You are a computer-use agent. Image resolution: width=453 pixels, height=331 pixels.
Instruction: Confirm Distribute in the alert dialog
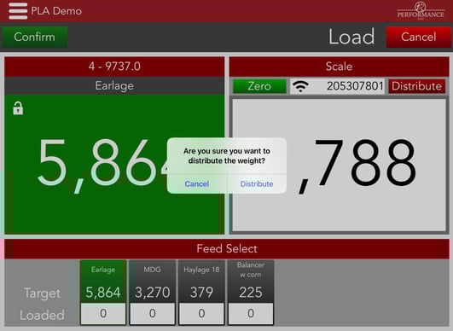[257, 183]
